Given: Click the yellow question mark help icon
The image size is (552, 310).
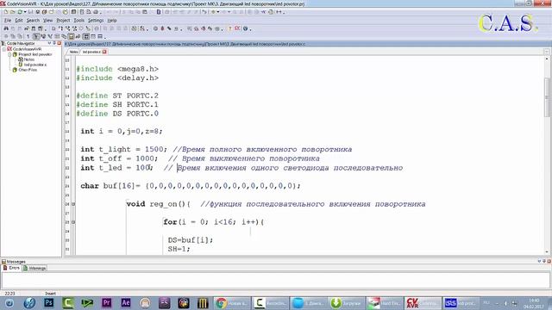Looking at the screenshot, I should coord(230,28).
